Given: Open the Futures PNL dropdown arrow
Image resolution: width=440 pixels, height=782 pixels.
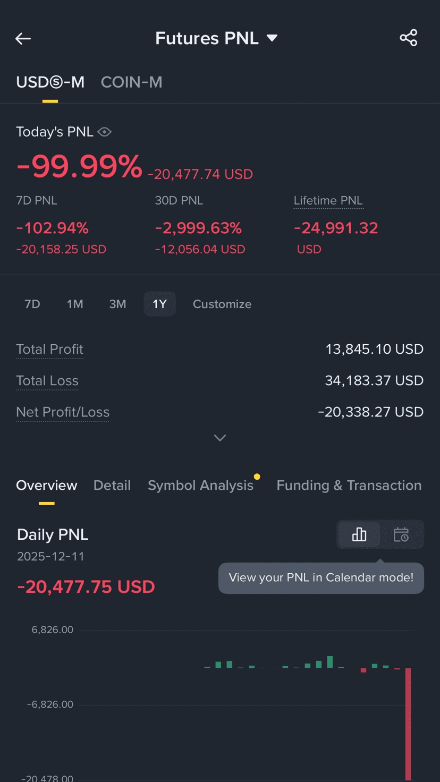Looking at the screenshot, I should tap(272, 38).
